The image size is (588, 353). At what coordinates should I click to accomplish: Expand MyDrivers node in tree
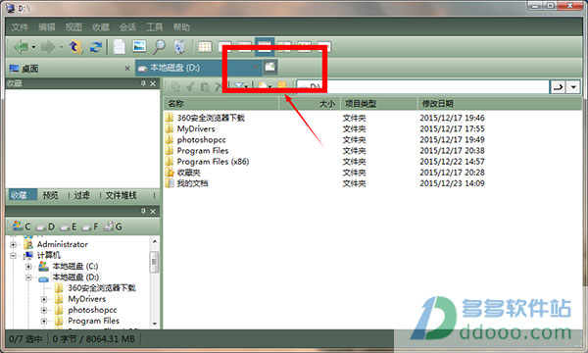click(x=44, y=299)
